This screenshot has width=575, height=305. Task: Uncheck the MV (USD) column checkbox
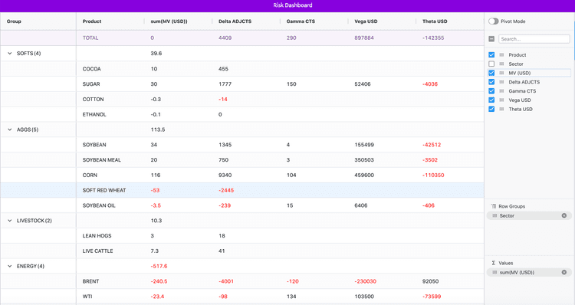pyautogui.click(x=491, y=73)
